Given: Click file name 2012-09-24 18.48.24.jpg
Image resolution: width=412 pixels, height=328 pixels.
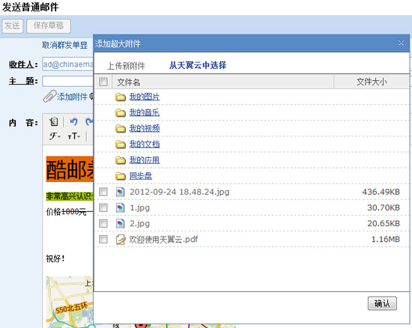Looking at the screenshot, I should pos(180,192).
